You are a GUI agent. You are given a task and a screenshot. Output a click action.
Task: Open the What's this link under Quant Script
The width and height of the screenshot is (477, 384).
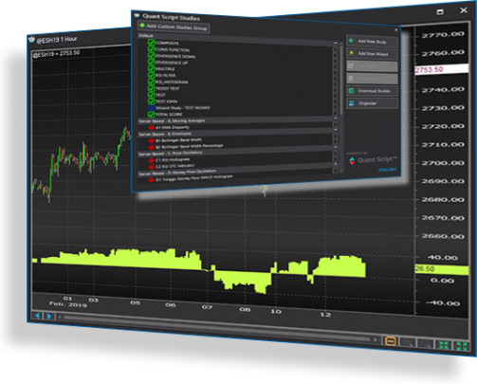tap(388, 170)
